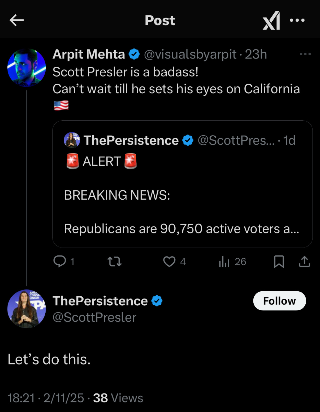
Task: Bookmark Arpit Mehta's post
Action: click(279, 262)
